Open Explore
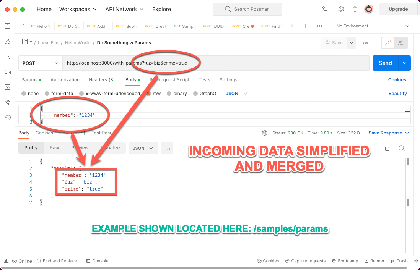The height and width of the screenshot is (270, 420). click(161, 9)
